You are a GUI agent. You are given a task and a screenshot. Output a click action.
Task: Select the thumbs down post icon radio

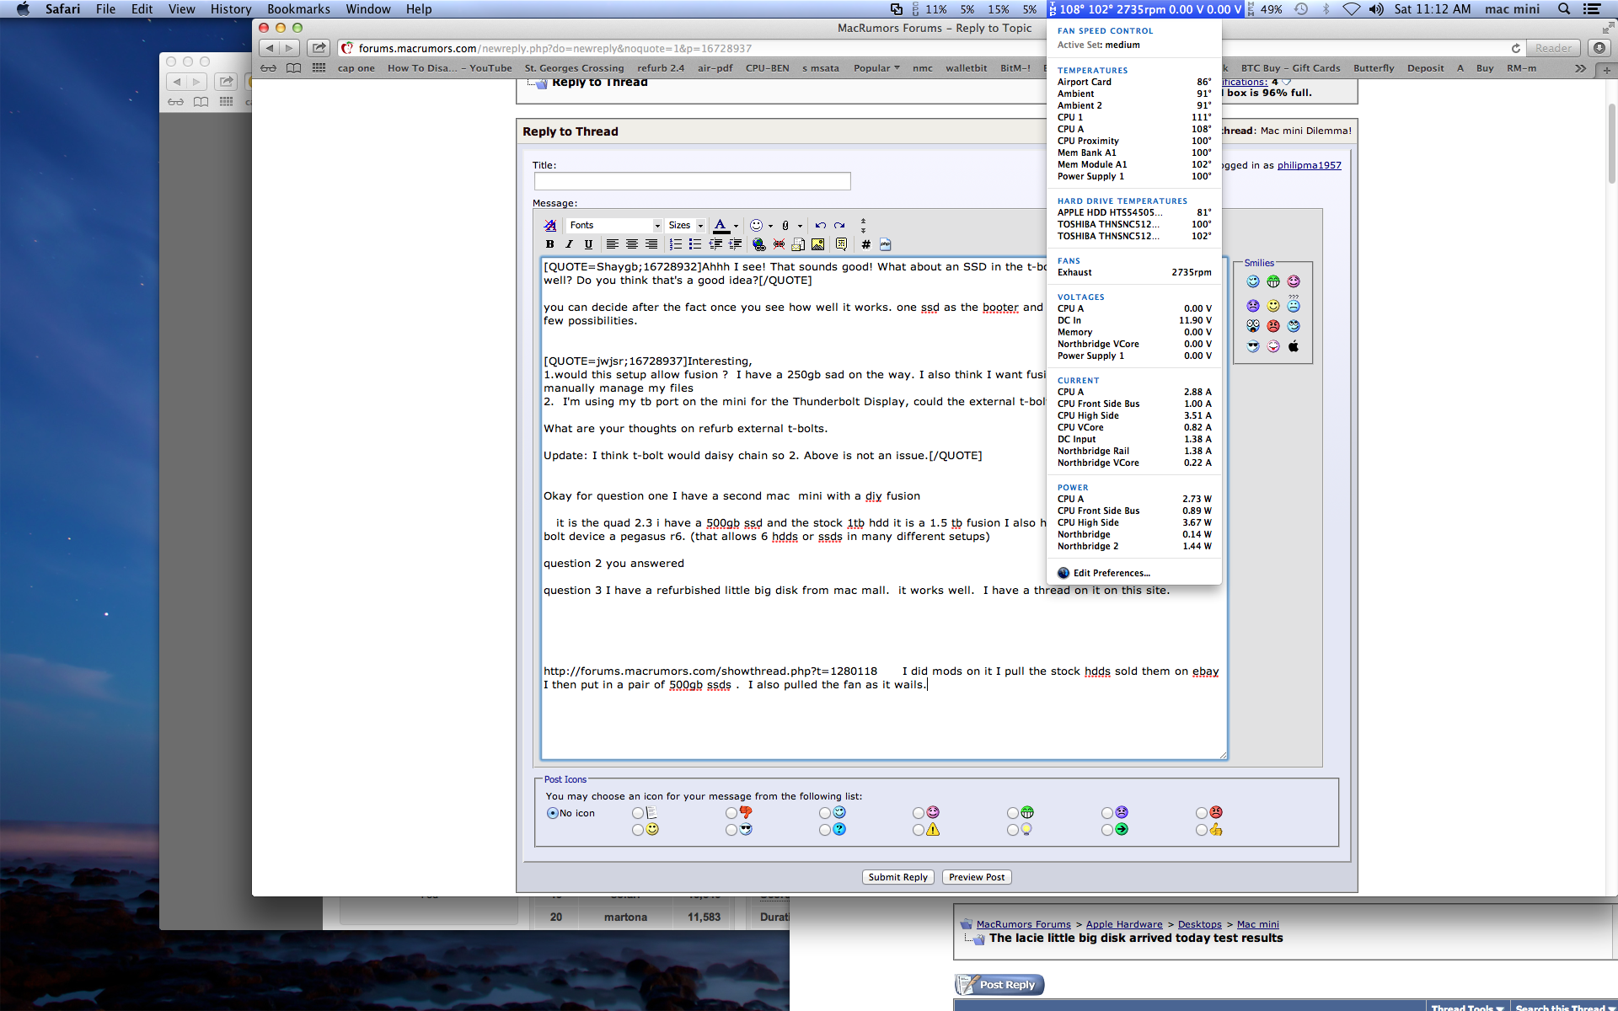pyautogui.click(x=731, y=813)
